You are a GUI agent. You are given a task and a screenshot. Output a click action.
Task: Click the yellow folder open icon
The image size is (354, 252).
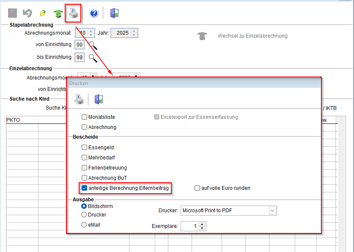click(43, 13)
